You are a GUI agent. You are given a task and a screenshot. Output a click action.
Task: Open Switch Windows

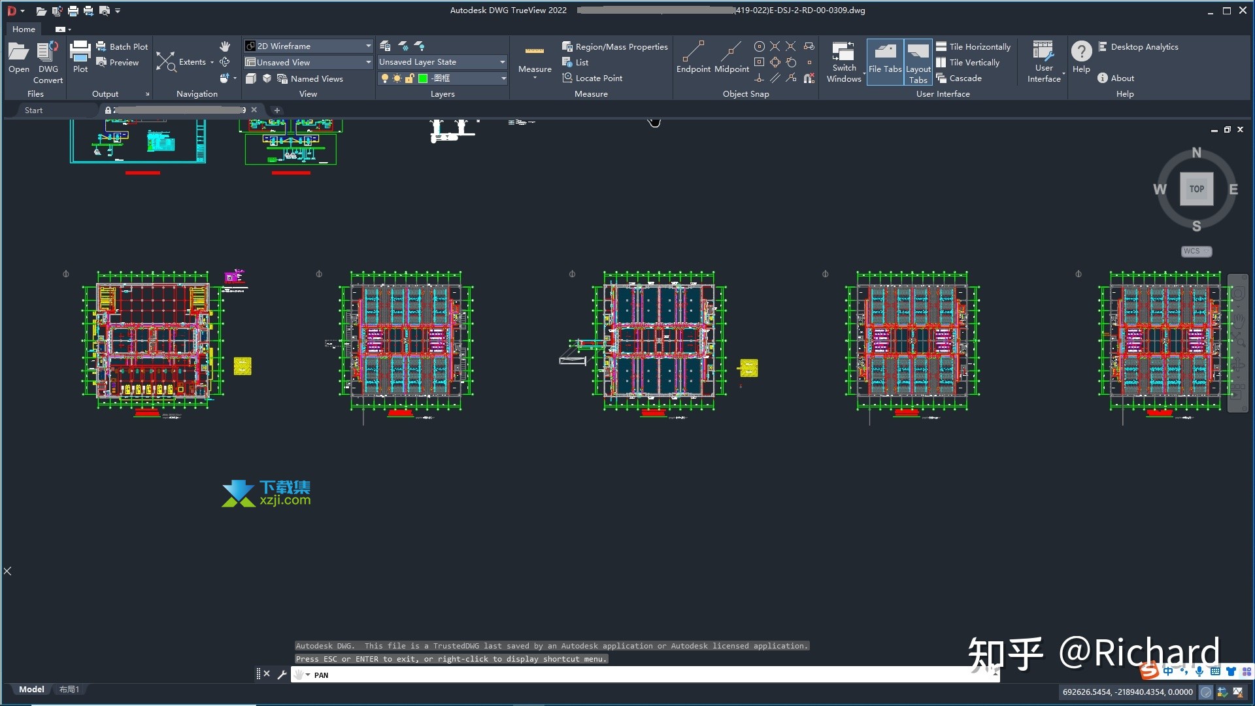click(843, 63)
